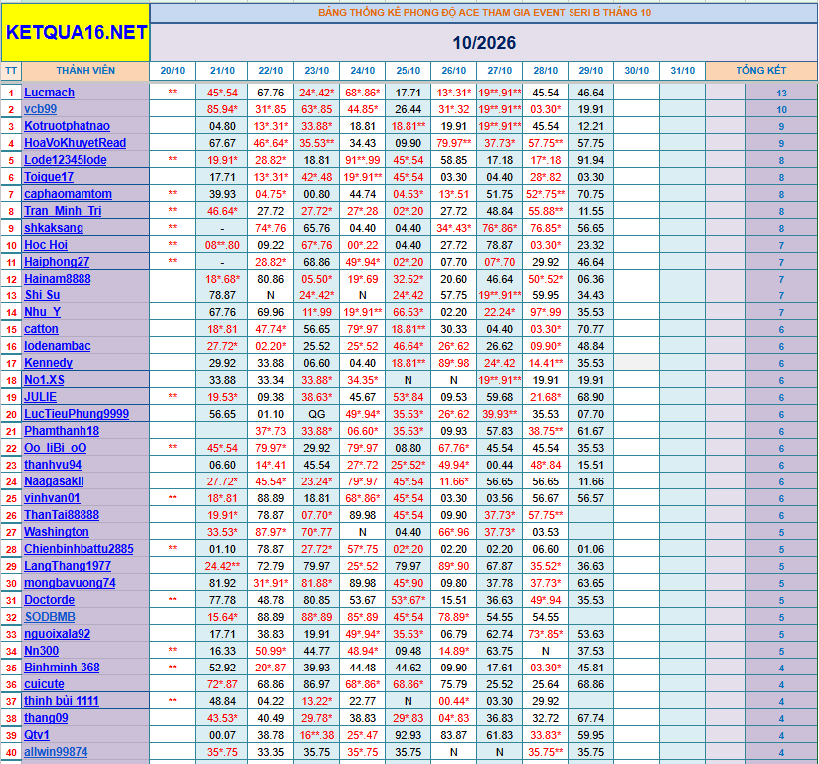Open Chienbinhbattu2885's link
819x764 pixels.
coord(79,549)
